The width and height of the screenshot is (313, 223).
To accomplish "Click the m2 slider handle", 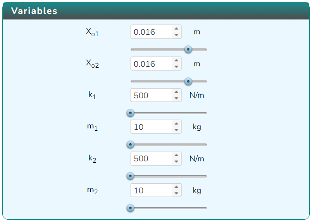I will click(x=131, y=208).
